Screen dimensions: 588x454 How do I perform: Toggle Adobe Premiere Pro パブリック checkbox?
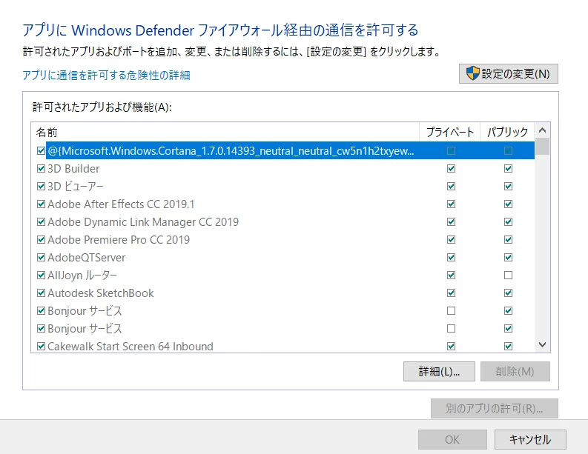(x=508, y=239)
